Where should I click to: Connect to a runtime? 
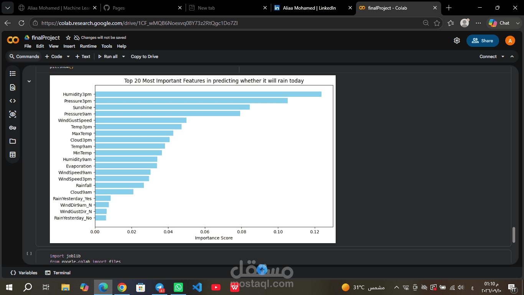point(488,56)
